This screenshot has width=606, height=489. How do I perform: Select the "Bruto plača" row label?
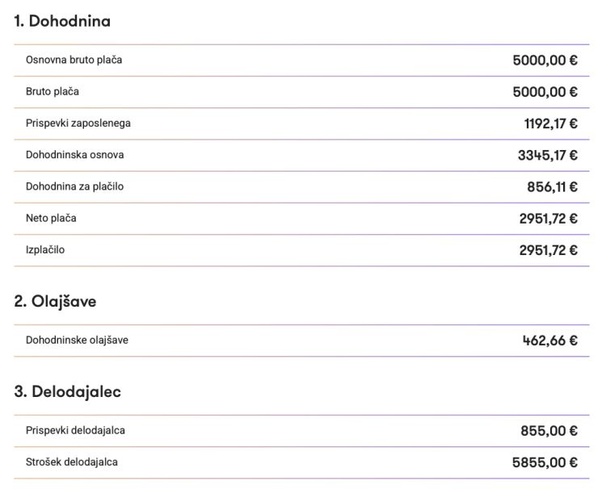pos(53,91)
